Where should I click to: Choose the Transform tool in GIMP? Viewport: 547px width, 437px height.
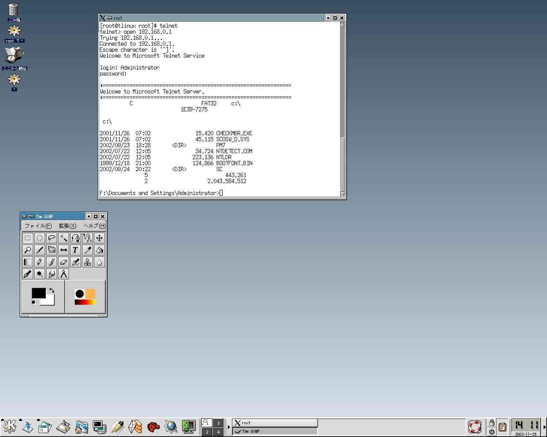(x=52, y=250)
